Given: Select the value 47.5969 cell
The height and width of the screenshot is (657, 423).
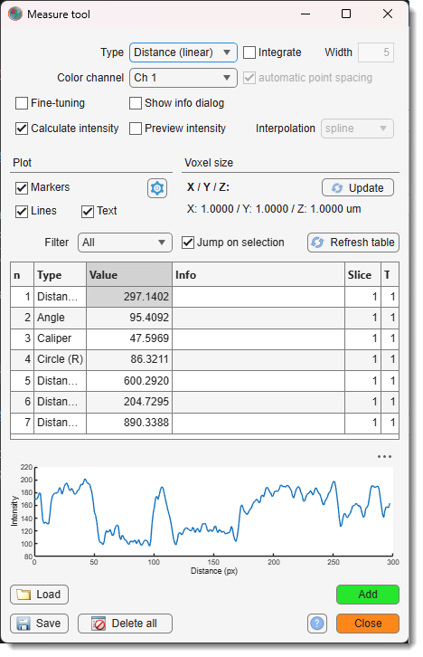Looking at the screenshot, I should point(129,339).
